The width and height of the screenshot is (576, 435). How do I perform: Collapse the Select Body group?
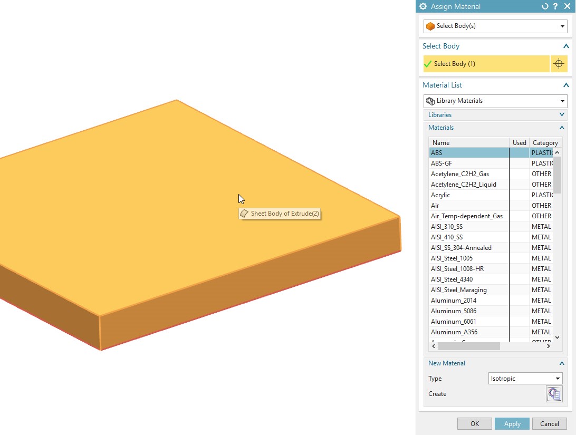pyautogui.click(x=566, y=46)
